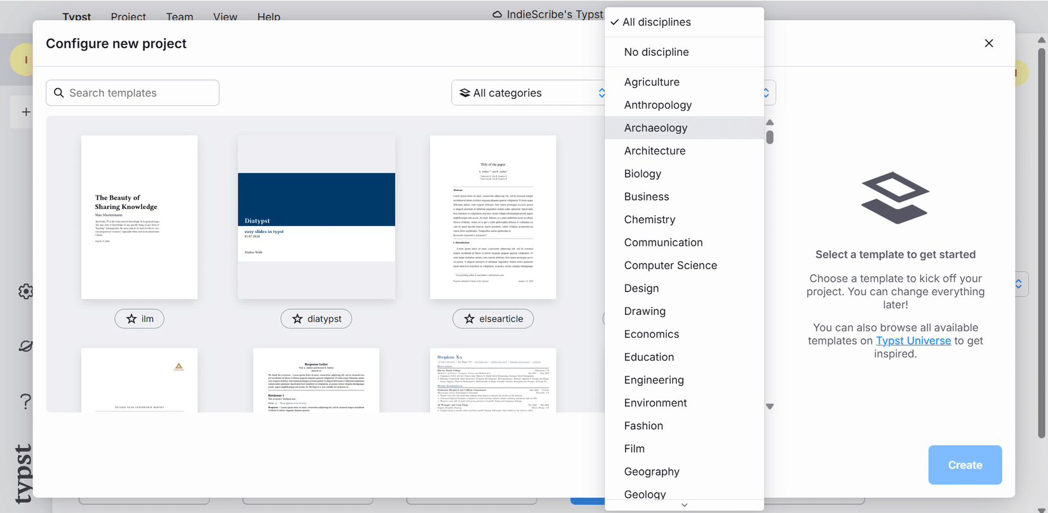
Task: Choose No discipline from the list
Action: (x=684, y=52)
